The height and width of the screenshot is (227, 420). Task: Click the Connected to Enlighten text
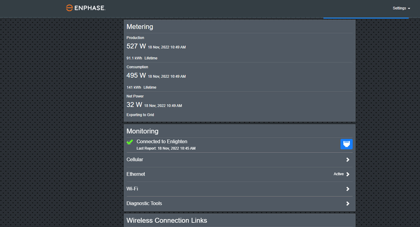[162, 141]
